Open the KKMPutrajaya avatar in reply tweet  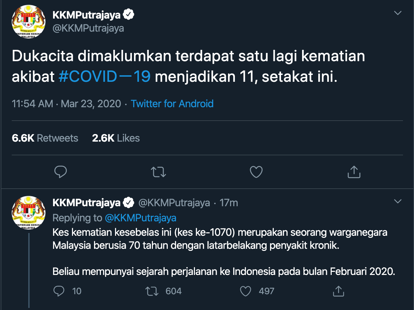pos(29,212)
